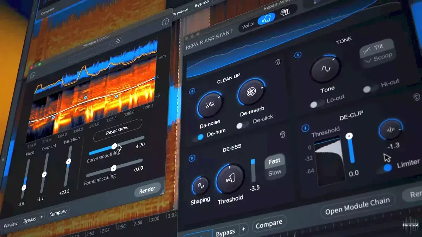Viewport: 422px width, 237px height.
Task: Click Render in the Dialogue Contour window
Action: [147, 190]
